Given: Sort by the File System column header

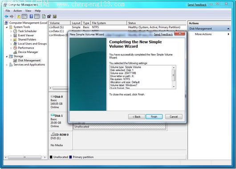Looking at the screenshot, I should pyautogui.click(x=109, y=23).
